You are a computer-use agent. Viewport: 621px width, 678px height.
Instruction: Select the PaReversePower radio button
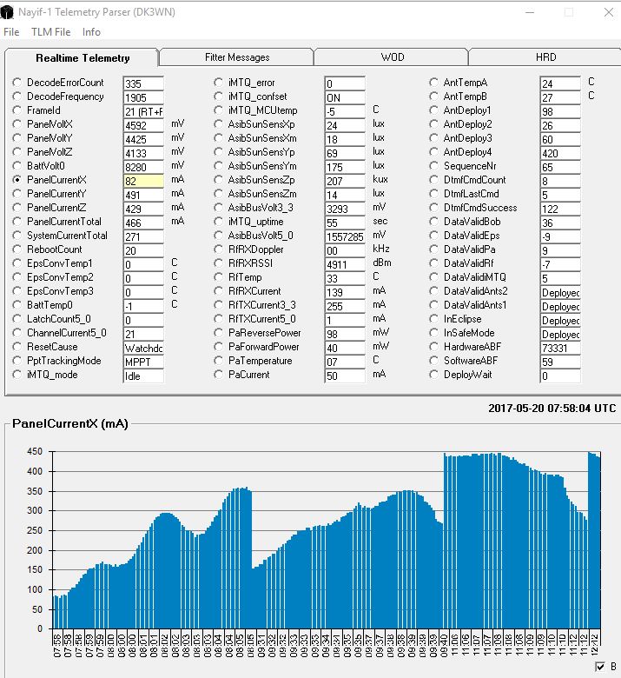[219, 333]
